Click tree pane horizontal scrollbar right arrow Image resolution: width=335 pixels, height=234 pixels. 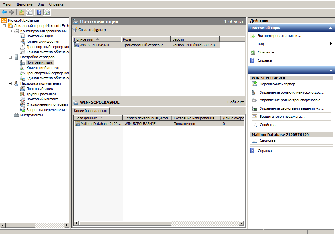[67, 225]
